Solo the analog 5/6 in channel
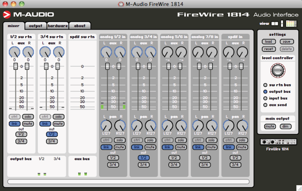Screen dimensions: 302x191 (x=181, y=140)
